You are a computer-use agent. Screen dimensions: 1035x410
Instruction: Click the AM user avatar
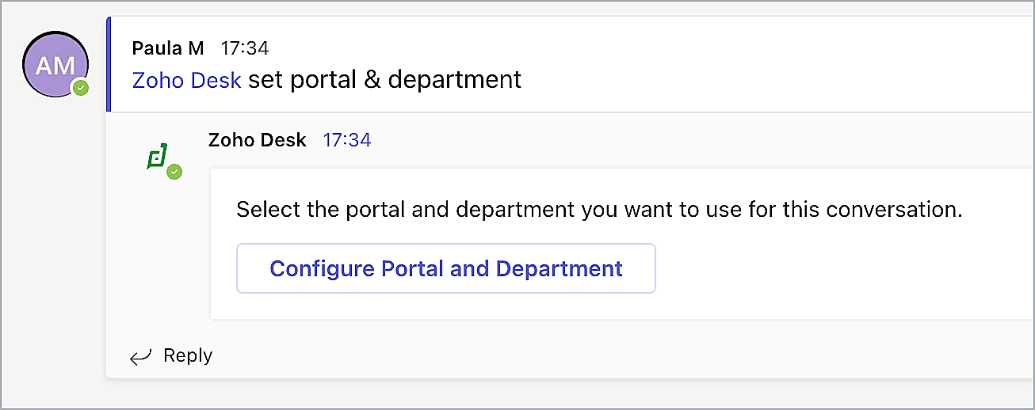point(54,64)
